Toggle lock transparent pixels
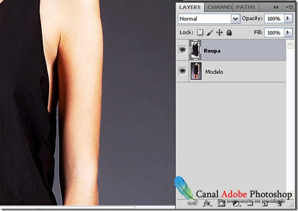Viewport: 298px width, 211px height. (x=200, y=33)
